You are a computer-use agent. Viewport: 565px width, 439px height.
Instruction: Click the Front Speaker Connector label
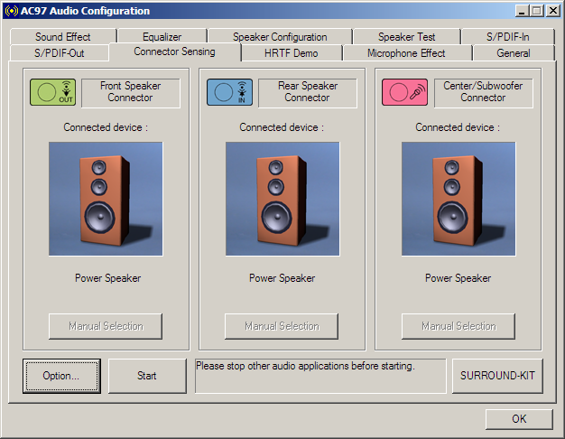coord(131,93)
